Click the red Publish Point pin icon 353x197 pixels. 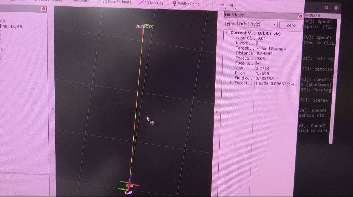[x=174, y=3]
